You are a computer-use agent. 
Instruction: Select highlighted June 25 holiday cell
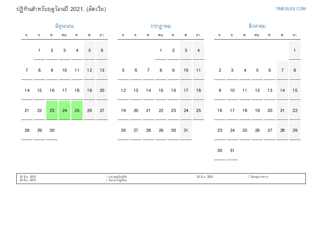pos(77,110)
